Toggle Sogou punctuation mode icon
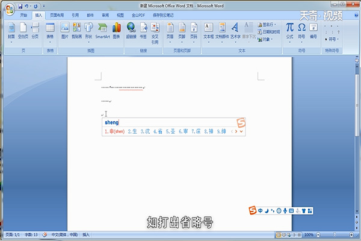Screen dimensions: 361x241 click(x=273, y=210)
